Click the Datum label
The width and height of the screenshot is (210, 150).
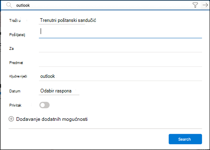point(15,91)
